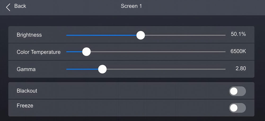
Task: Select the Color Temperature label
Action: 38,52
